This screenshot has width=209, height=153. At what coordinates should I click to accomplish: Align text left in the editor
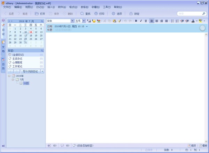pyautogui.click(x=152, y=21)
